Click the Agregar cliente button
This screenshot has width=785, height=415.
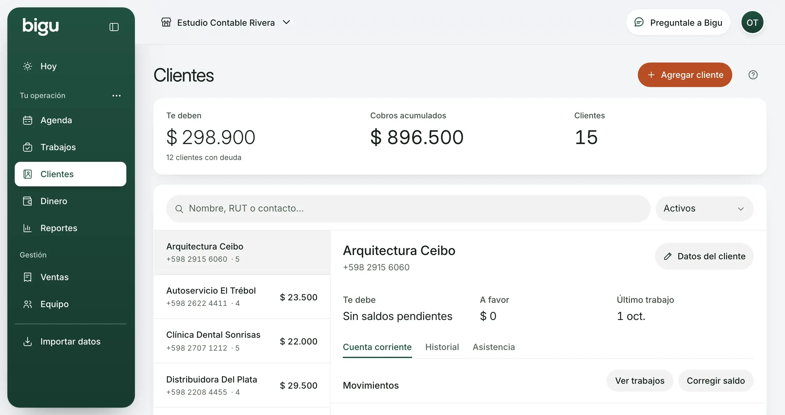click(x=685, y=75)
